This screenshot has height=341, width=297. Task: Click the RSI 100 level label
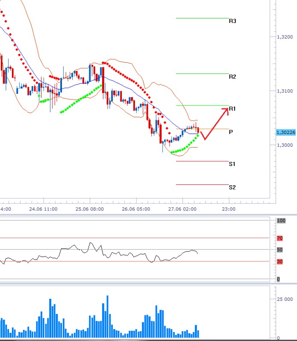point(281,221)
